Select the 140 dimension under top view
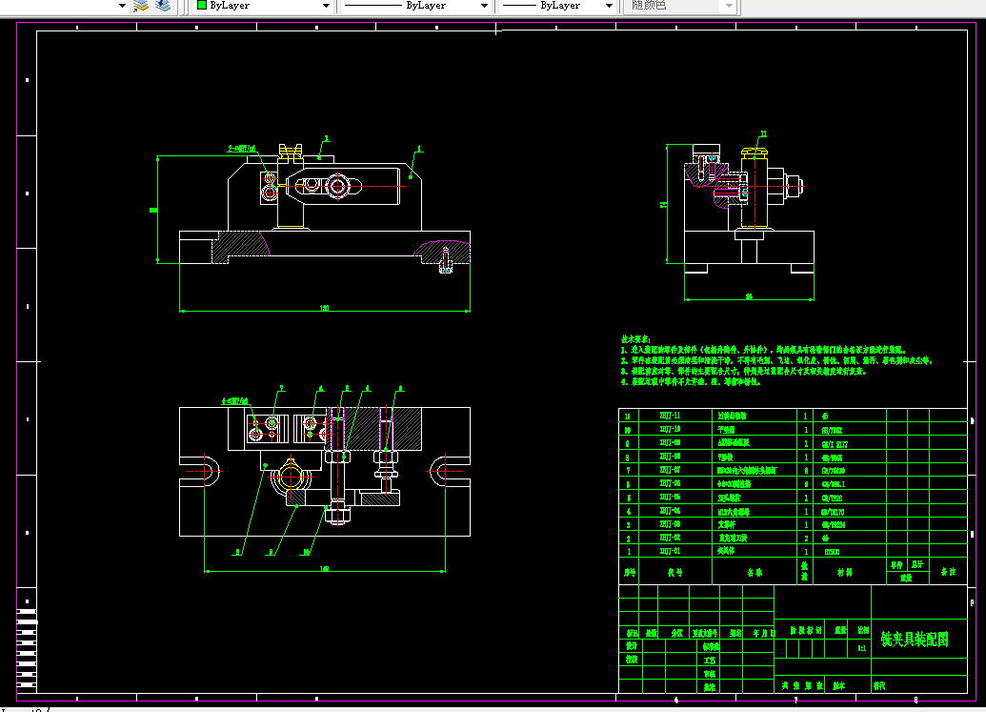The height and width of the screenshot is (712, 986). pyautogui.click(x=325, y=569)
